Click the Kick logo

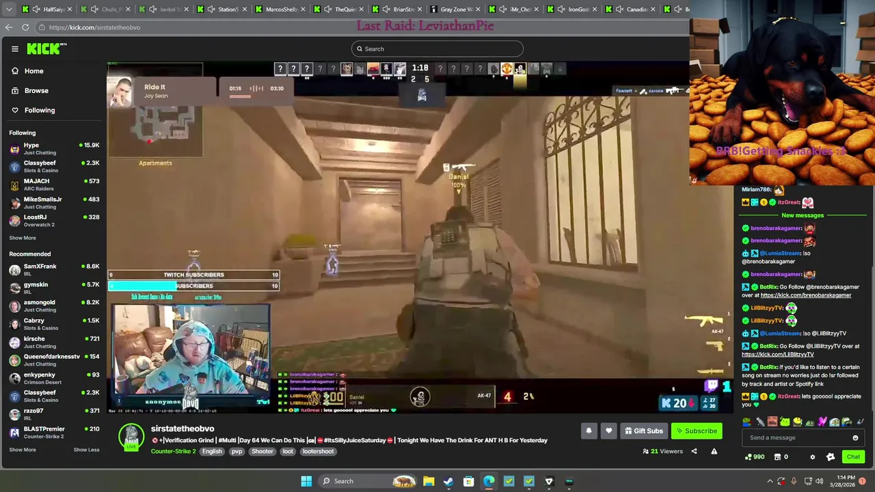click(x=46, y=49)
